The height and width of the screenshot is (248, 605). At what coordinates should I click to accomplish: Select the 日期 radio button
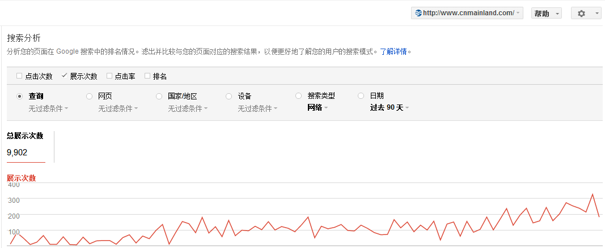pos(361,95)
